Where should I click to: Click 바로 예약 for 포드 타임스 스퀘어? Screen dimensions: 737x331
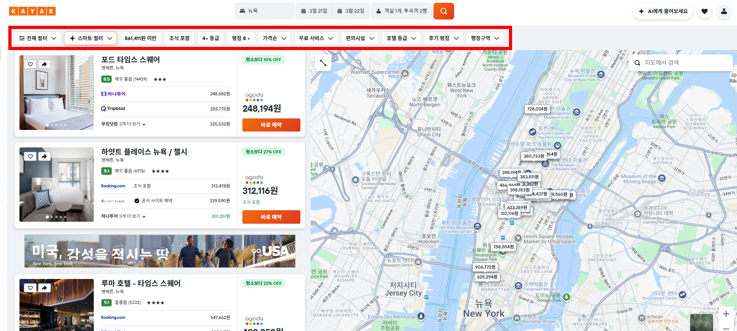271,125
